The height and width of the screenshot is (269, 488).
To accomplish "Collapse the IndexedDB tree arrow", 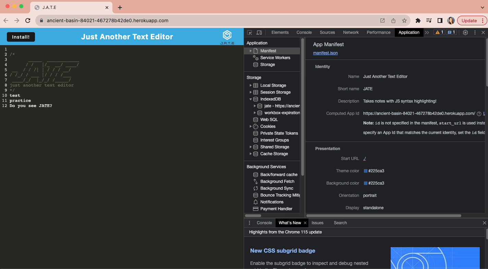I will pyautogui.click(x=251, y=99).
